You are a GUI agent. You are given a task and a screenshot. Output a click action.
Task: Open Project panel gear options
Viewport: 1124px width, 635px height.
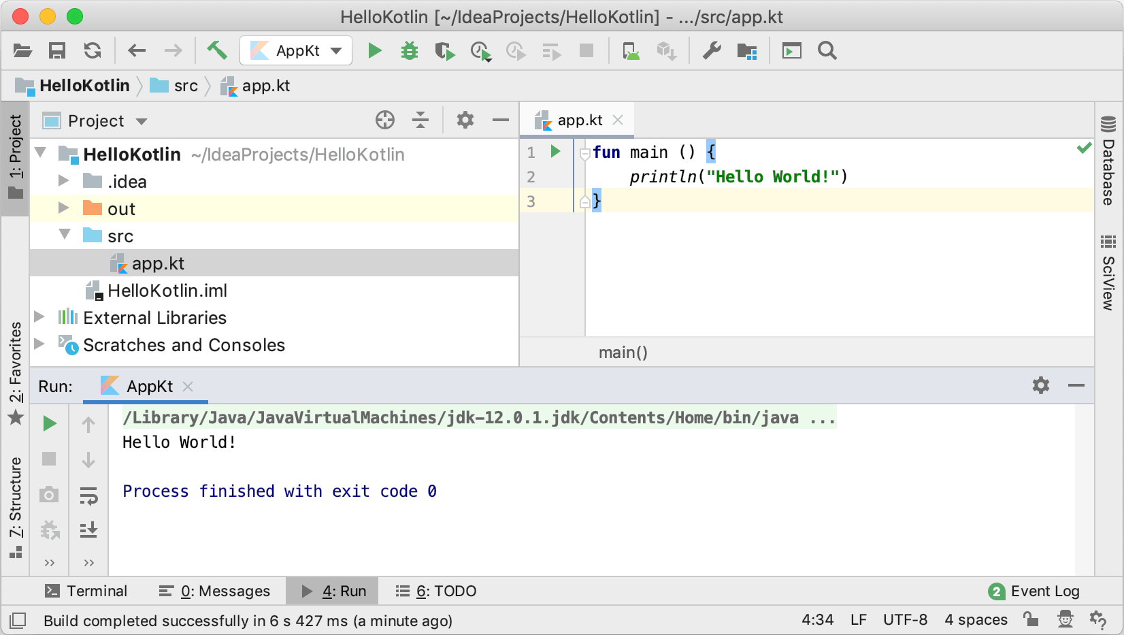tap(465, 120)
